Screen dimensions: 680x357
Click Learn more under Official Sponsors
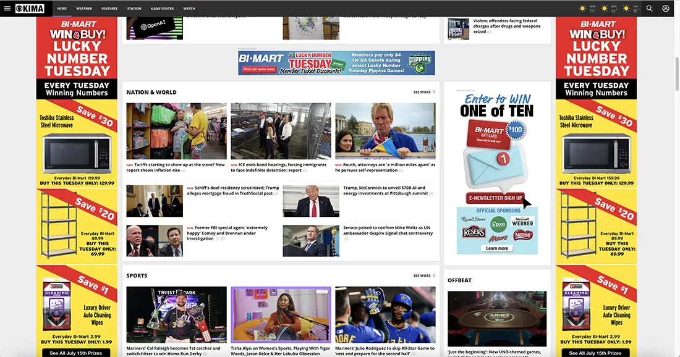pyautogui.click(x=497, y=248)
